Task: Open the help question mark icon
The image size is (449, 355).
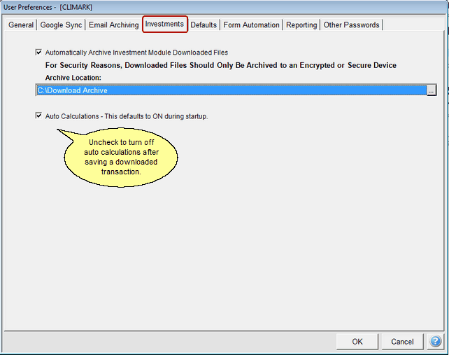Action: coord(435,341)
